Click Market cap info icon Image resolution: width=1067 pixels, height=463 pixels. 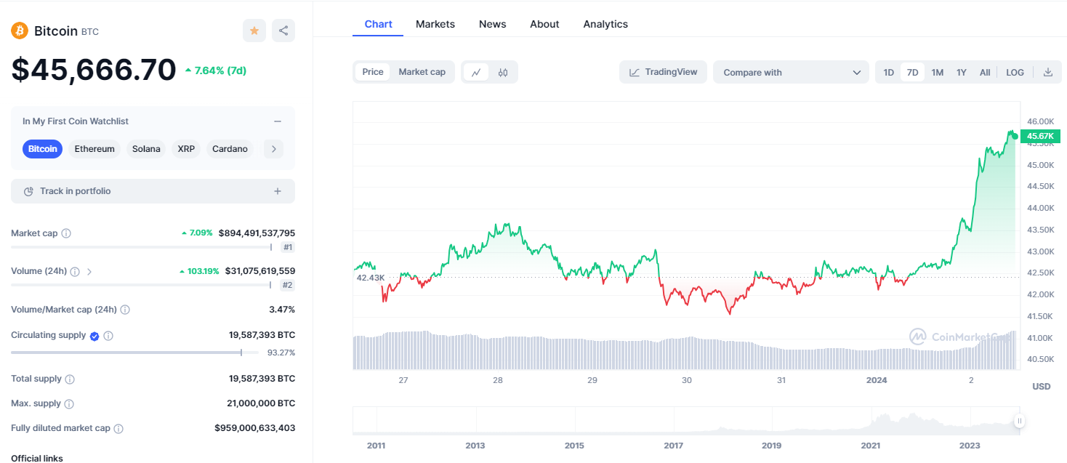click(x=66, y=233)
